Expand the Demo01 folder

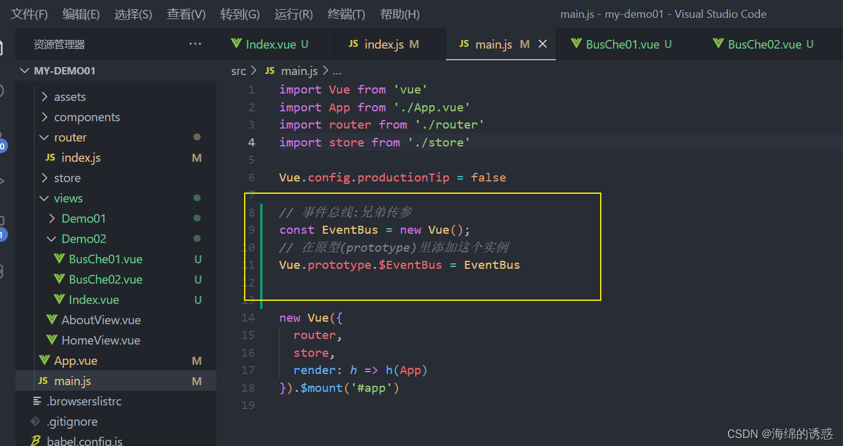[52, 218]
